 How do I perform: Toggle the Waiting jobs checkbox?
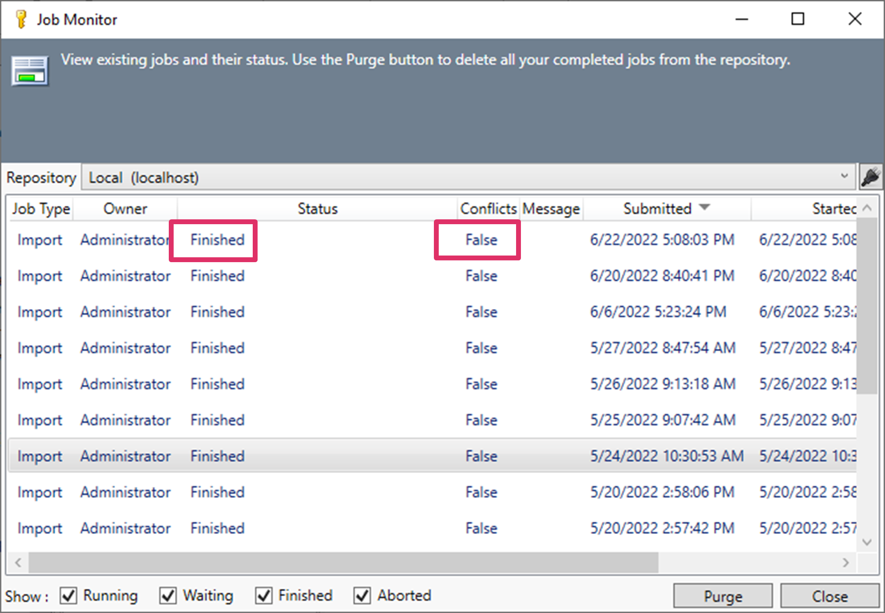(x=168, y=595)
